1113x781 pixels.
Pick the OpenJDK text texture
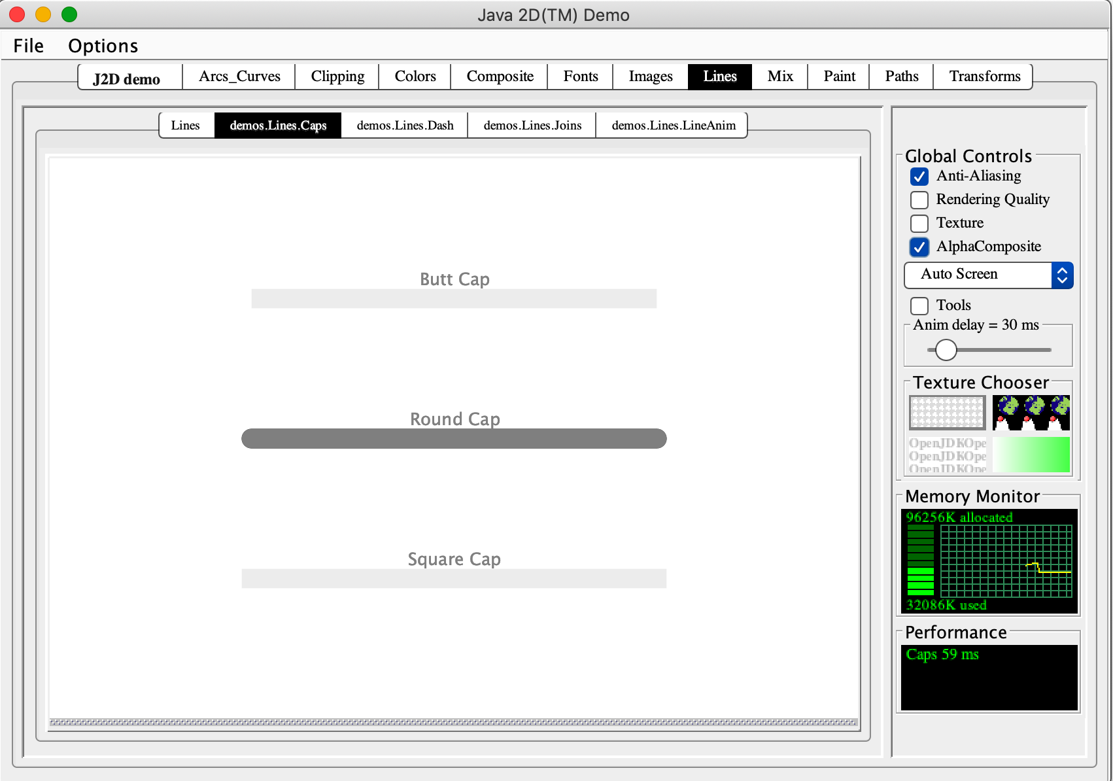[x=947, y=455]
